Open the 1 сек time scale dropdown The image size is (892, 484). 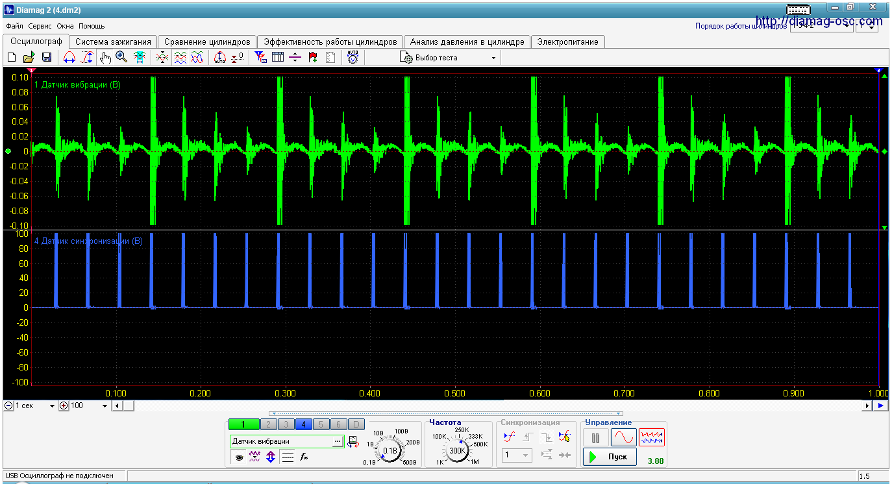pos(36,405)
